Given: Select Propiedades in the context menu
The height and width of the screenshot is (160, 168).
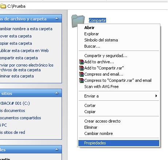Looking at the screenshot, I should [x=119, y=143].
